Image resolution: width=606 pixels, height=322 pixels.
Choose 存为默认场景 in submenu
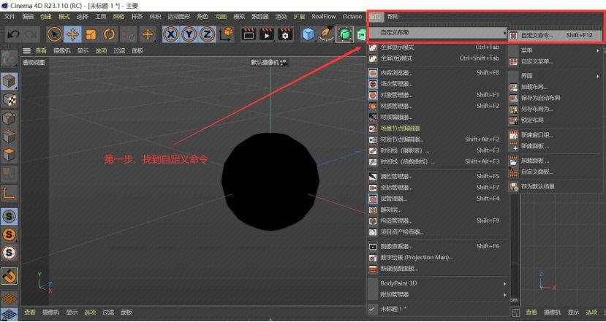[x=556, y=186]
